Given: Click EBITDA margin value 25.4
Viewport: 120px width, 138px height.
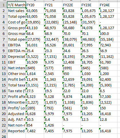Looking at the screenshot, I should (35, 51).
